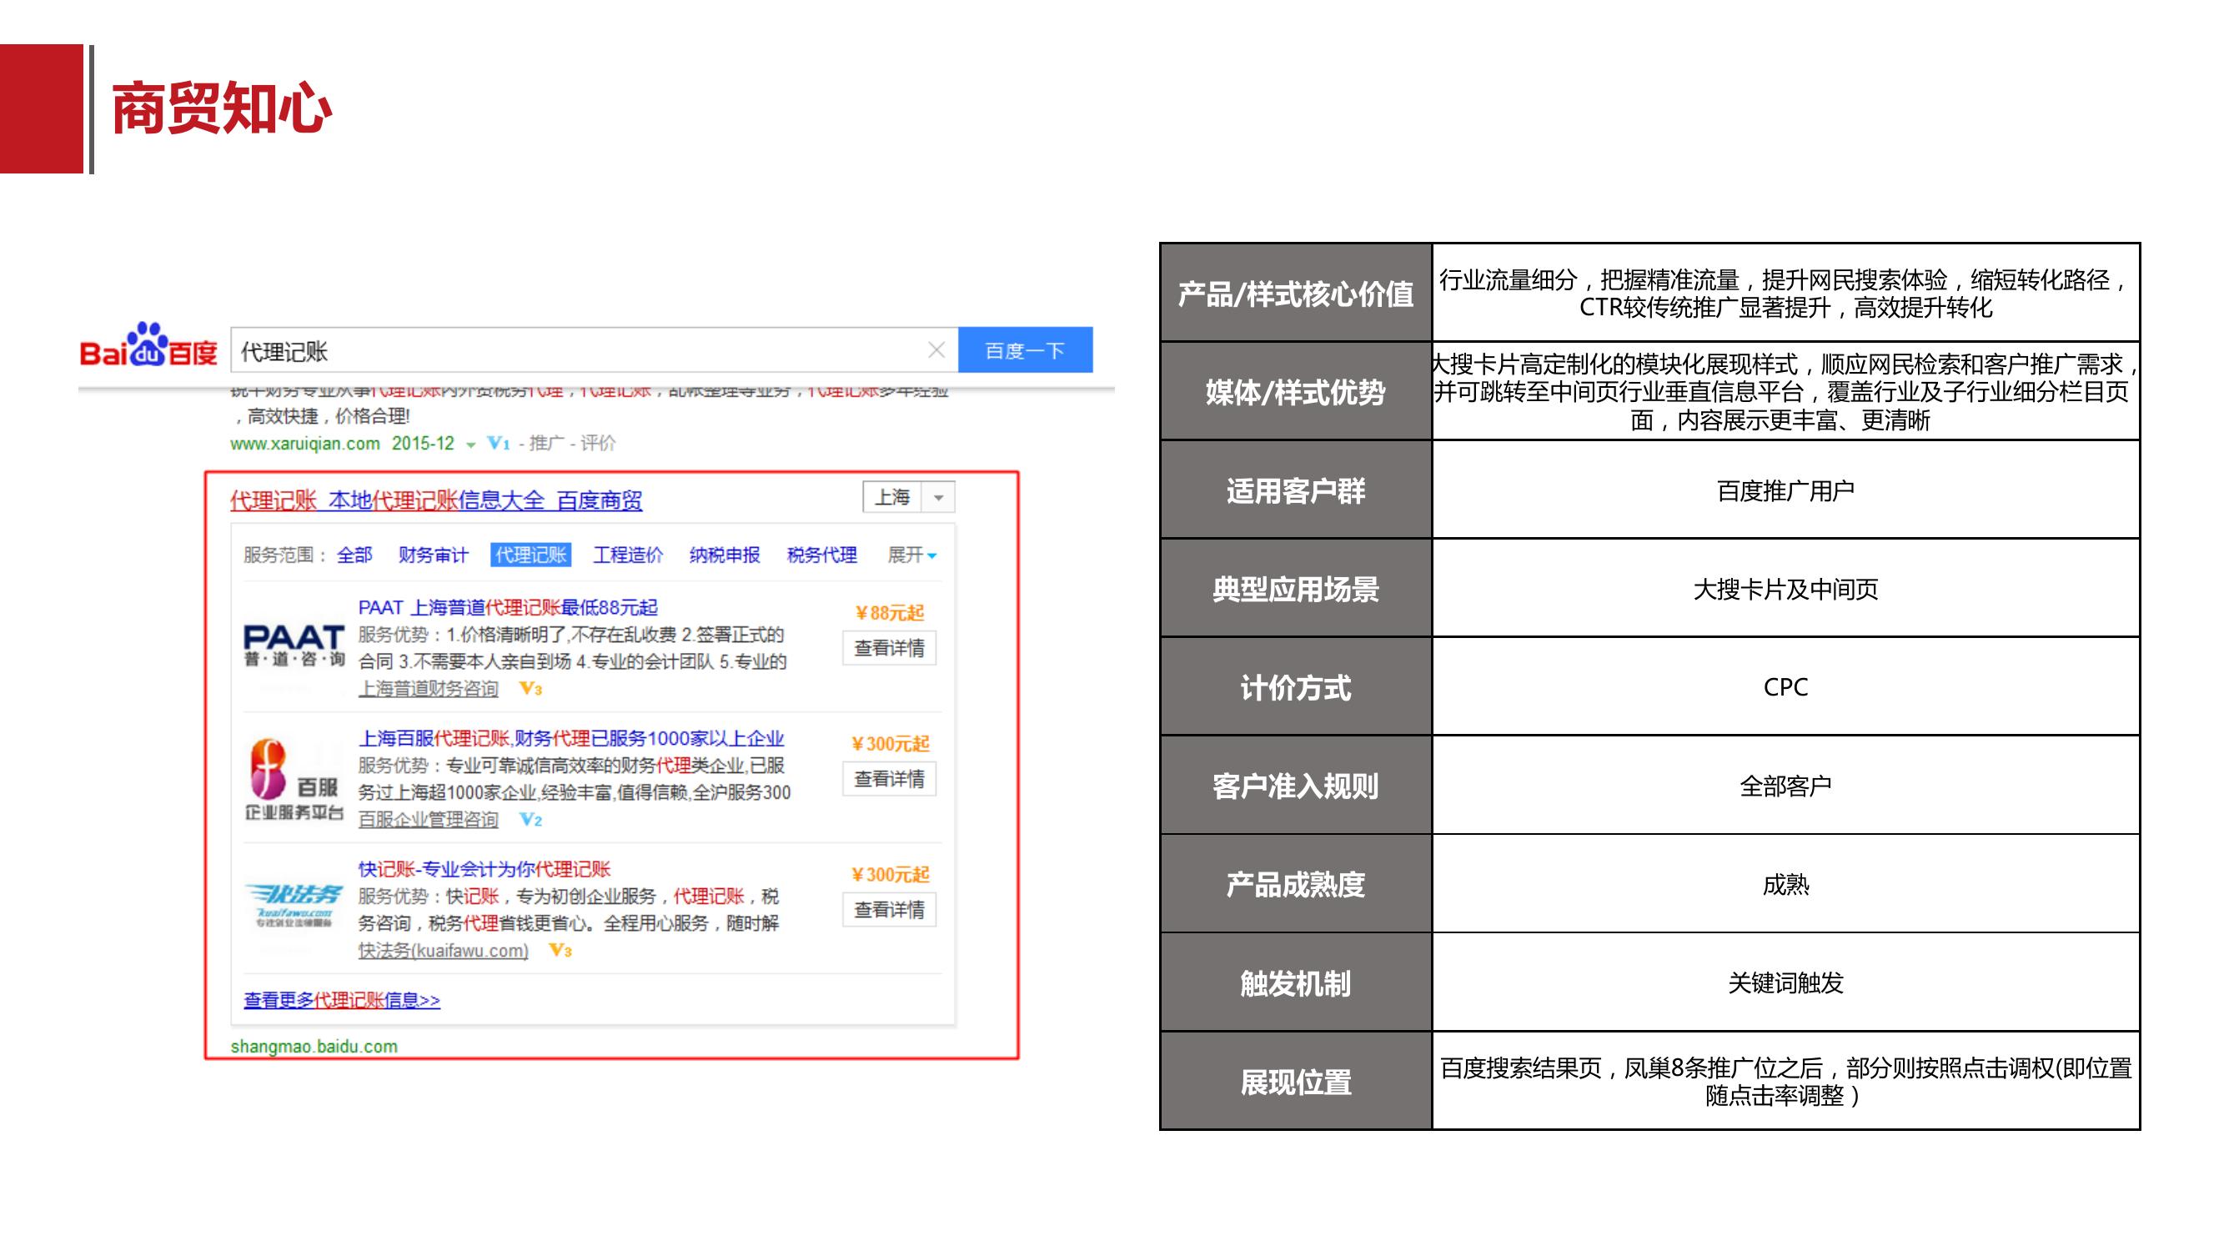Click the 百度推广用户 table cell

(1785, 490)
